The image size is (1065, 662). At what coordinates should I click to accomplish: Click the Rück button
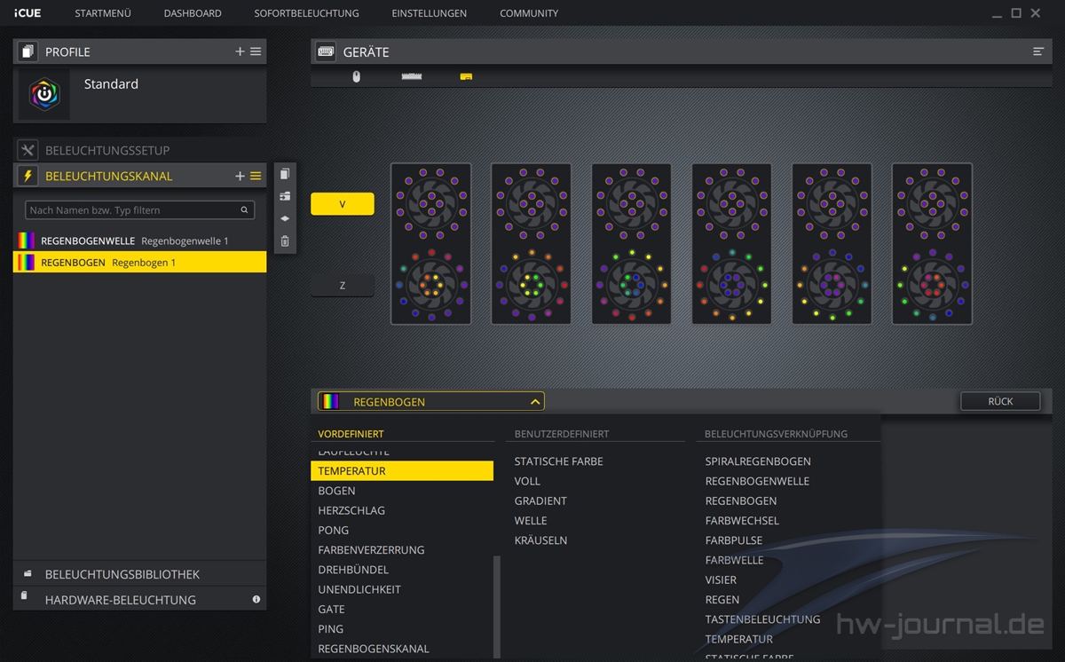click(x=1000, y=401)
